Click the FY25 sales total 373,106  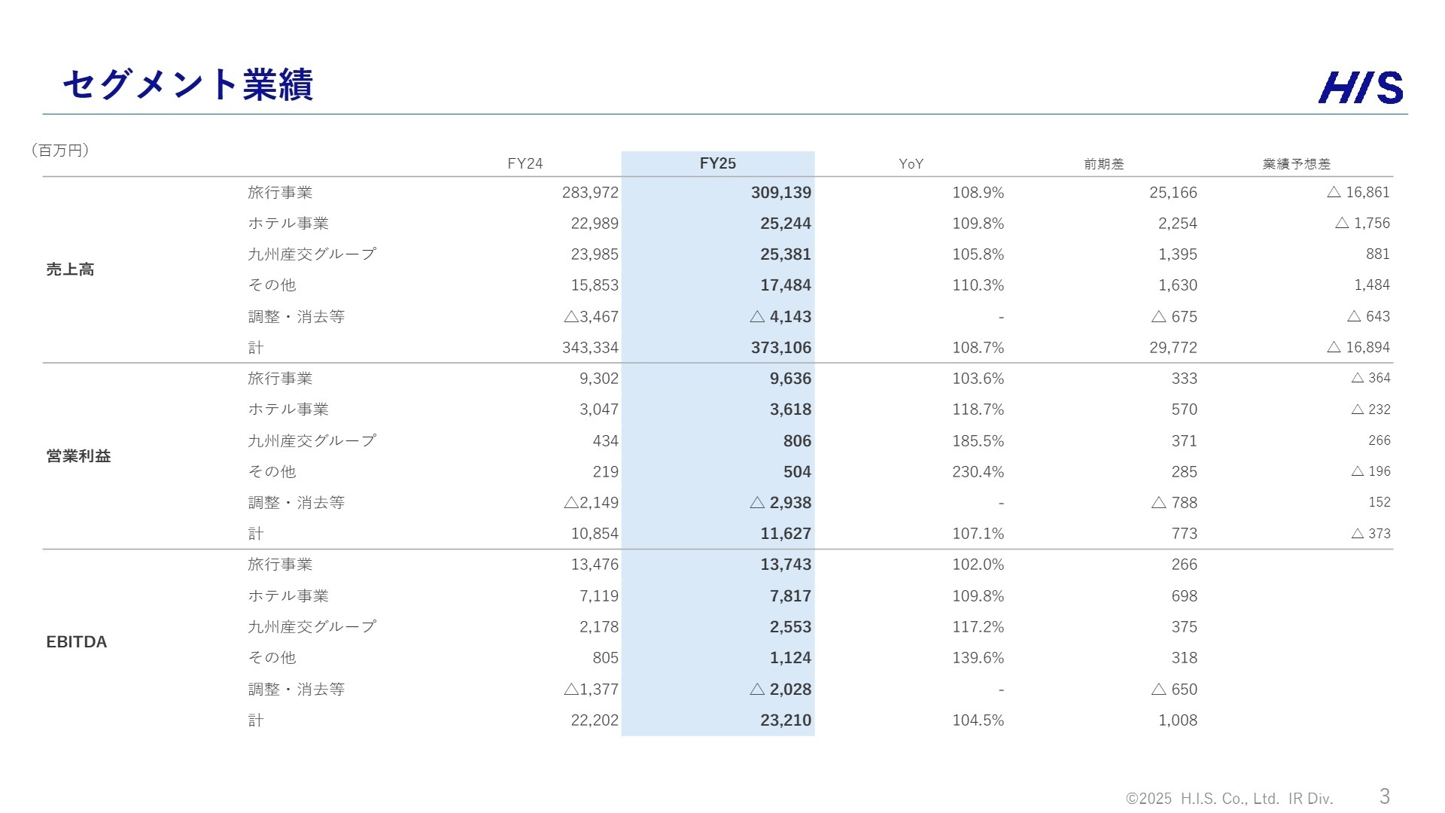click(780, 348)
